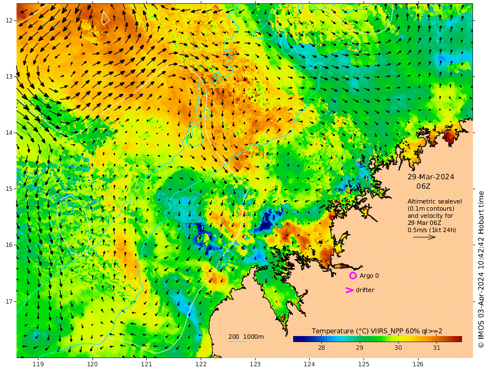This screenshot has width=484, height=374.
Task: Click the IMOS copyright timestamp text
Action: point(481,269)
